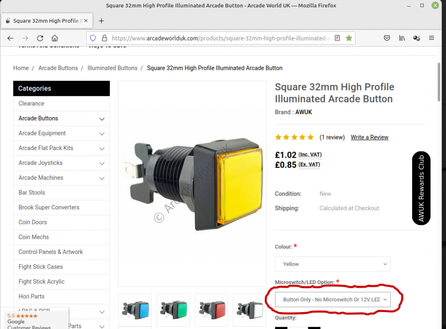Expand the chevron below Hori Parts
446x329 pixels.
pos(102,312)
